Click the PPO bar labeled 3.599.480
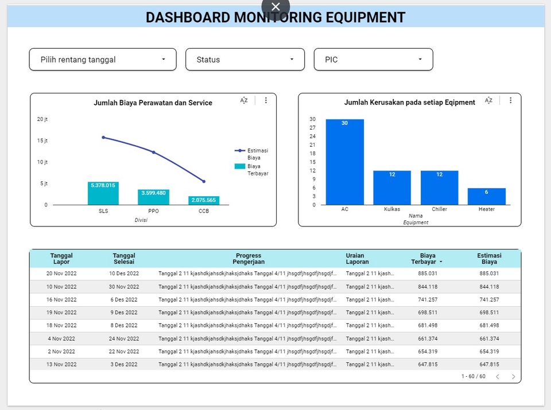This screenshot has width=551, height=410. pyautogui.click(x=154, y=197)
